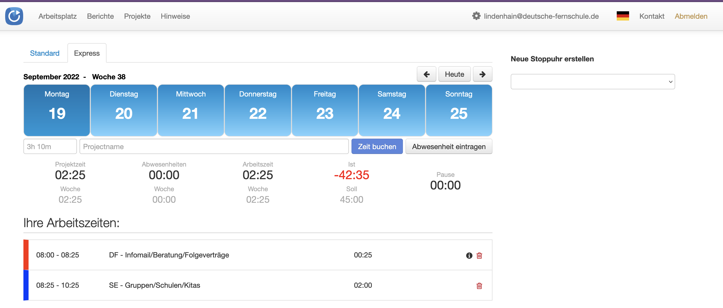
Task: Click Abwesenheit eintragen button
Action: [448, 147]
